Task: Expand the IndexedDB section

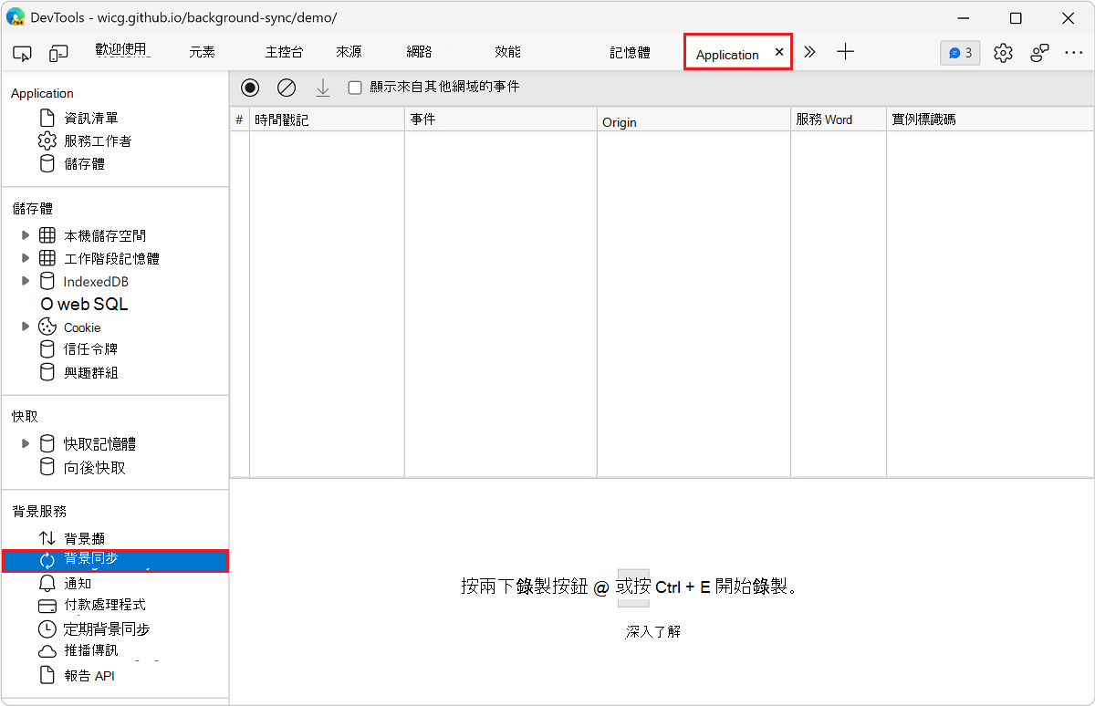Action: pos(26,281)
